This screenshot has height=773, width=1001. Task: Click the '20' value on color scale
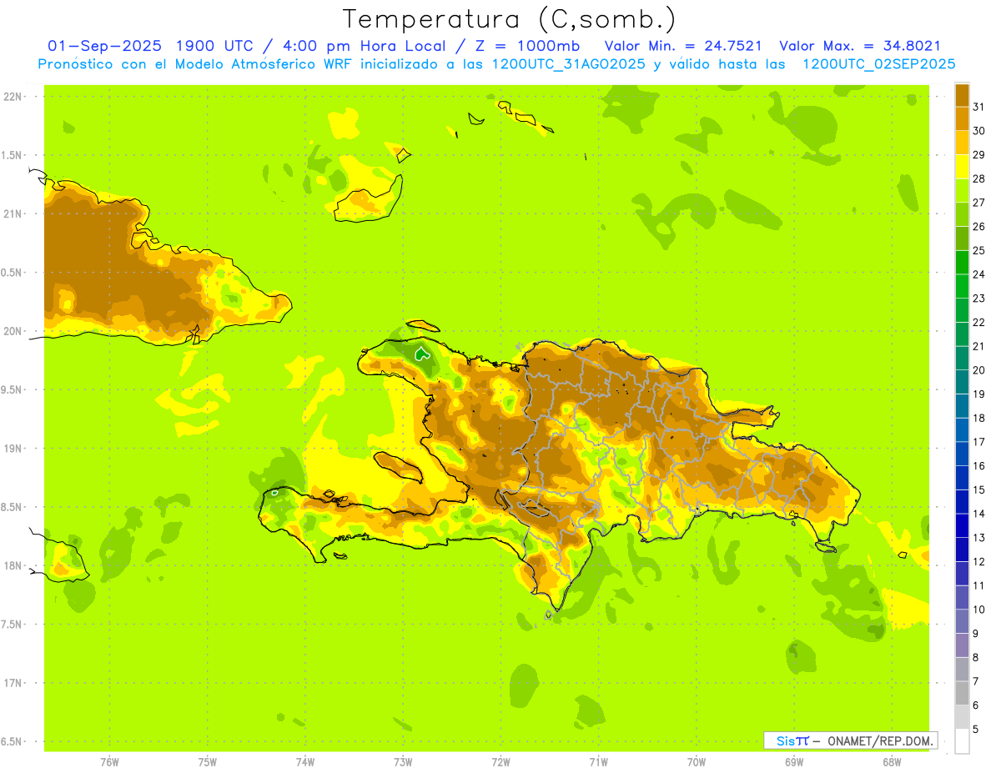click(979, 370)
